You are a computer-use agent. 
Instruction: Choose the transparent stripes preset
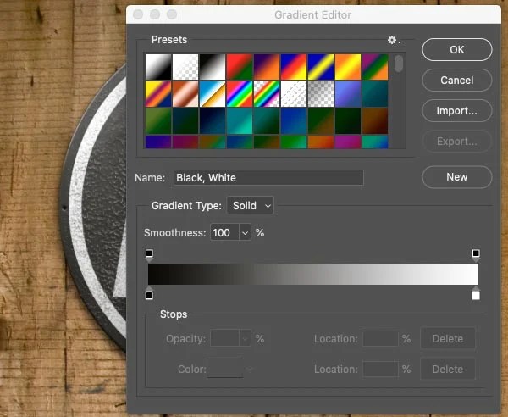tap(294, 94)
